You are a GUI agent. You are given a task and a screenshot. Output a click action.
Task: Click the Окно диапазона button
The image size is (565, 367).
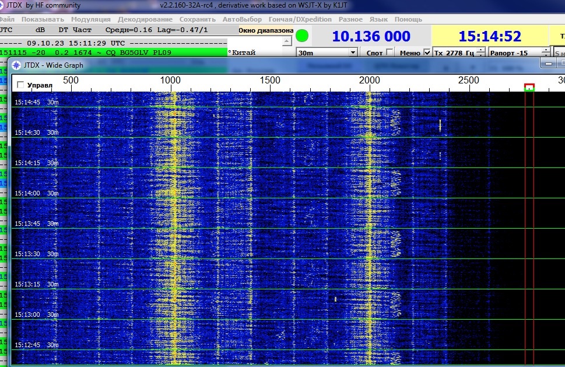click(x=266, y=30)
